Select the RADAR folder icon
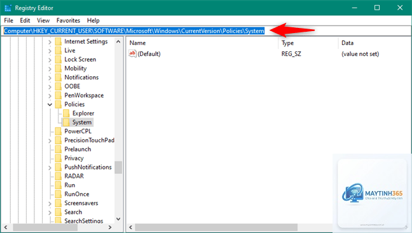 (x=58, y=176)
